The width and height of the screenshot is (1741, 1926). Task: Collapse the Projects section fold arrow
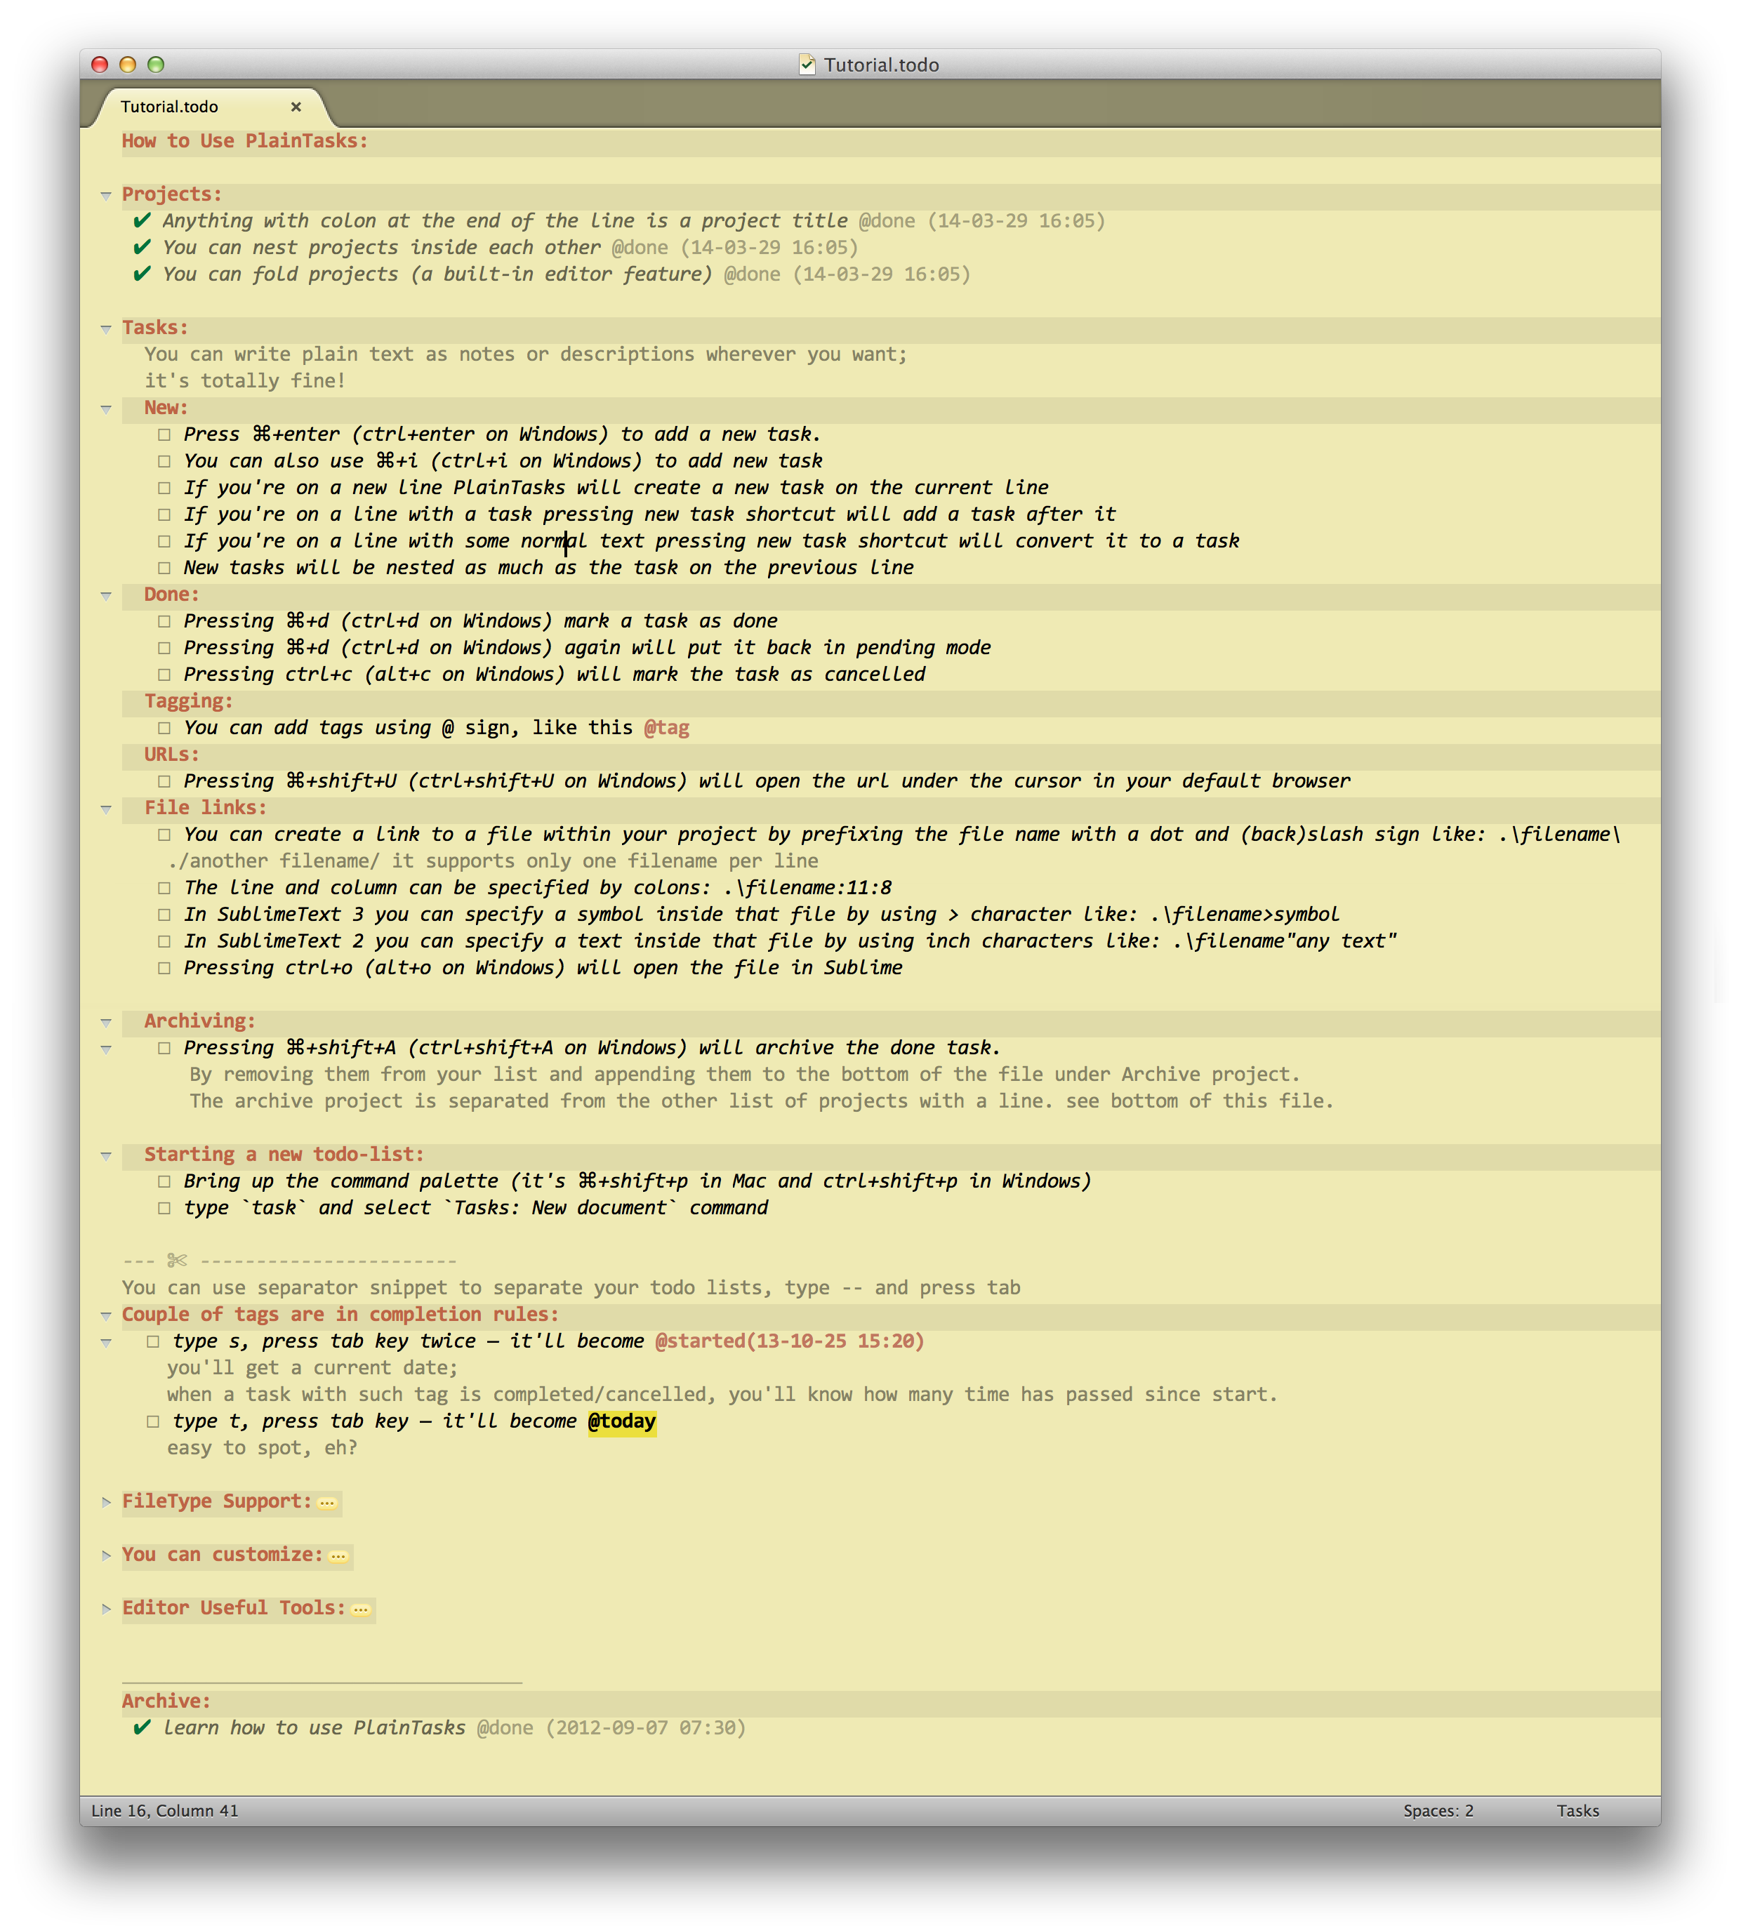pyautogui.click(x=106, y=195)
